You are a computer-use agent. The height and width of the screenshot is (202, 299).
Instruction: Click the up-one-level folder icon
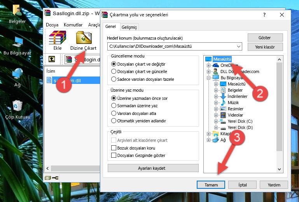[51, 59]
